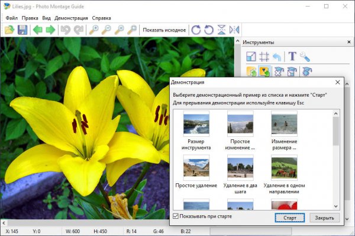Uncheck Показывать при старте checkbox
Image resolution: width=355 pixels, height=236 pixels.
[176, 216]
